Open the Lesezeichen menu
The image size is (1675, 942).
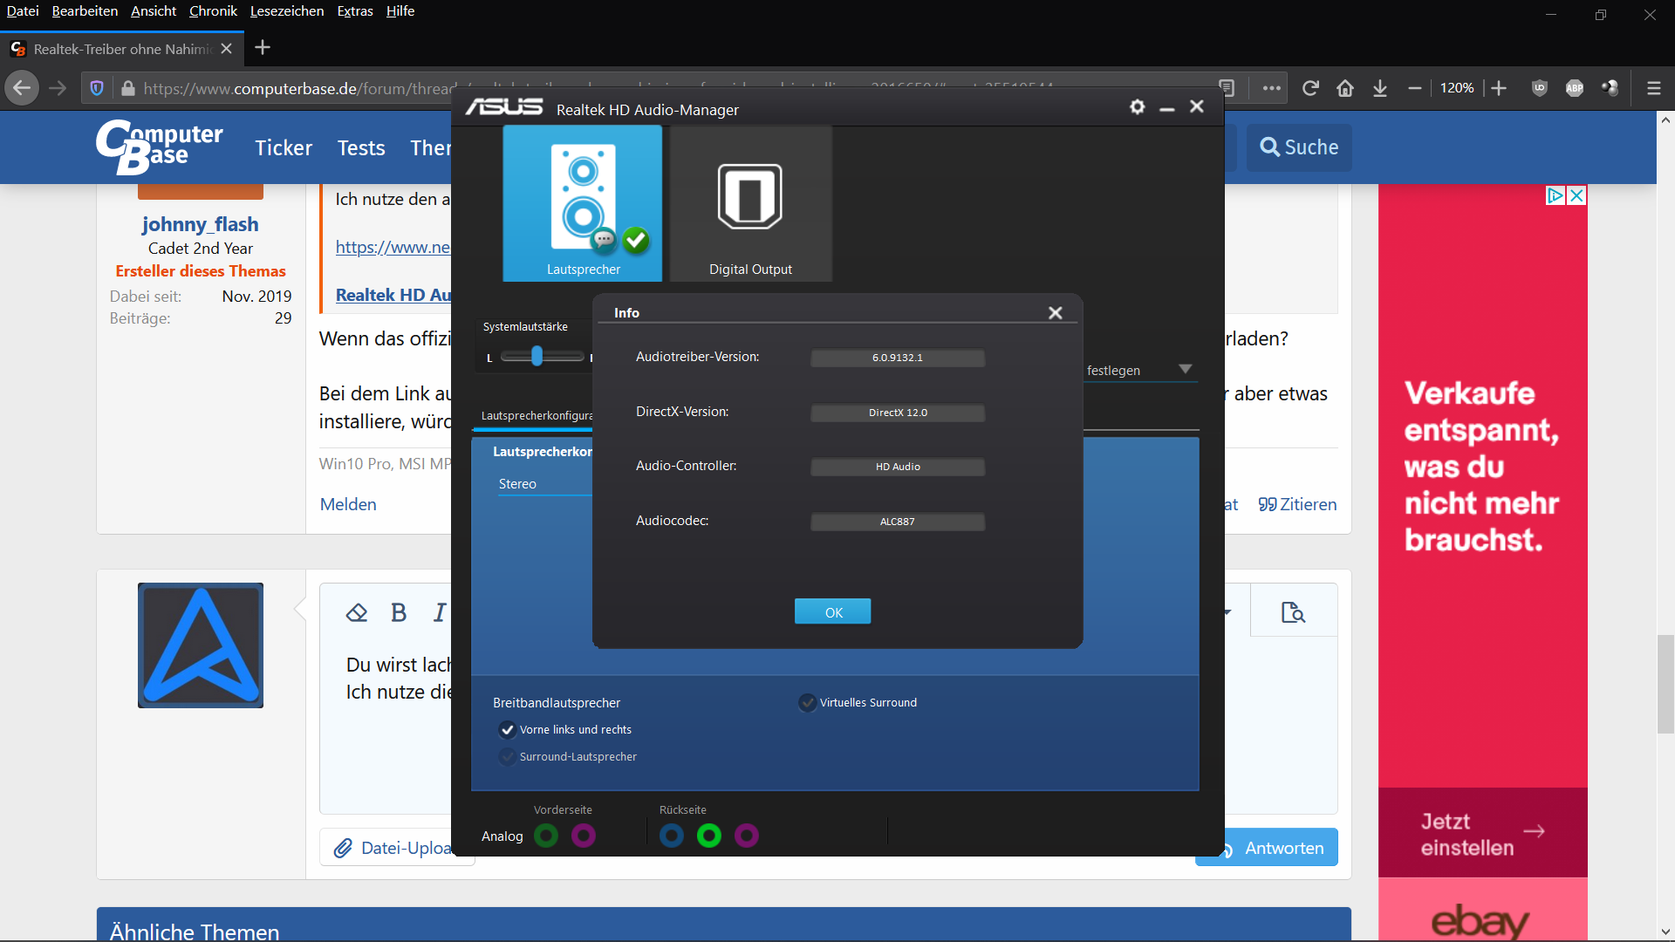287,10
